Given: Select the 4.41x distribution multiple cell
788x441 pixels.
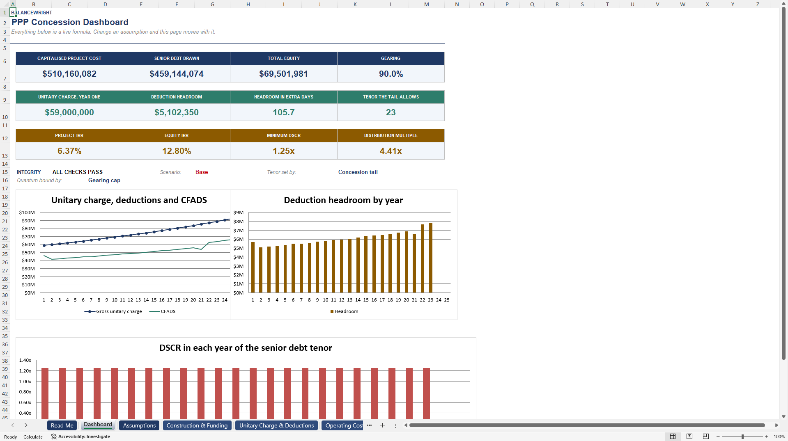Looking at the screenshot, I should point(391,151).
